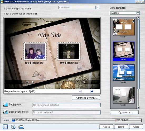145x131 pixels.
Task: Select the Vaca05 passport template thumbnail
Action: [124, 50]
